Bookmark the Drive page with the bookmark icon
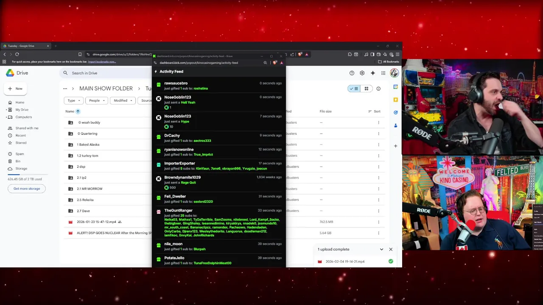The height and width of the screenshot is (305, 543). (80, 54)
